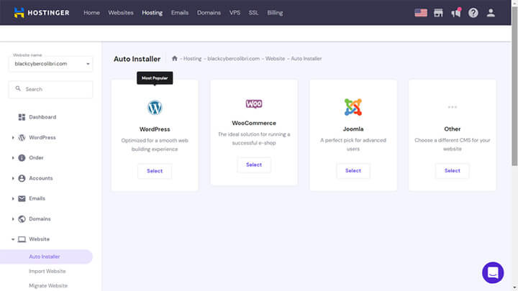518x291 pixels.
Task: Select WordPress for installation
Action: tap(155, 171)
